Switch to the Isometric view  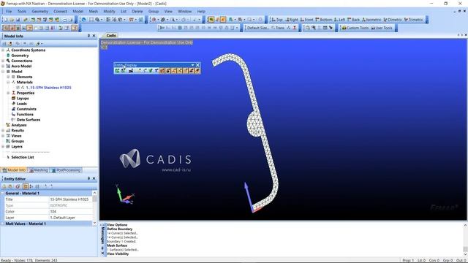point(371,20)
